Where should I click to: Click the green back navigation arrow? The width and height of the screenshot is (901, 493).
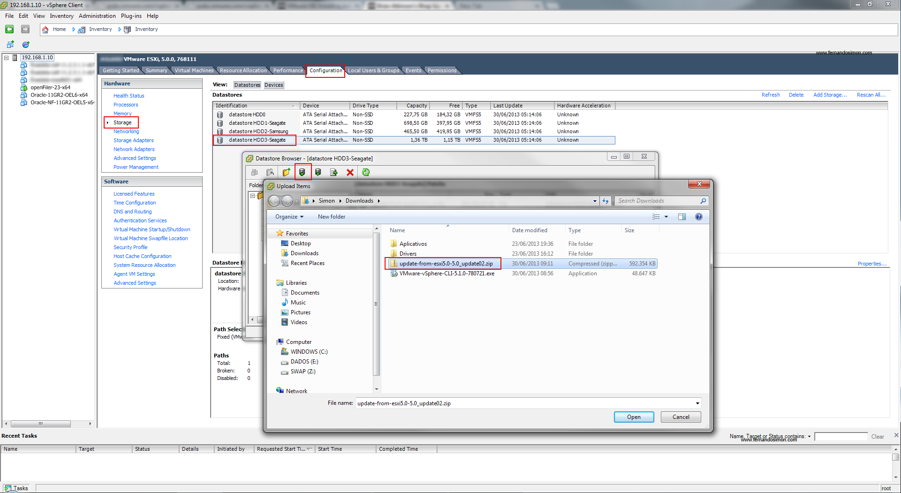coord(9,29)
